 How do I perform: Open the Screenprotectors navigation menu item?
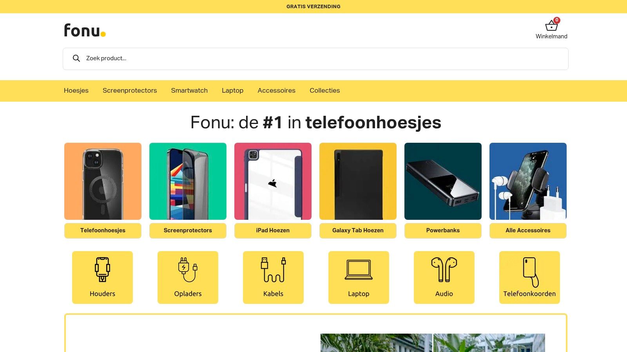[130, 90]
